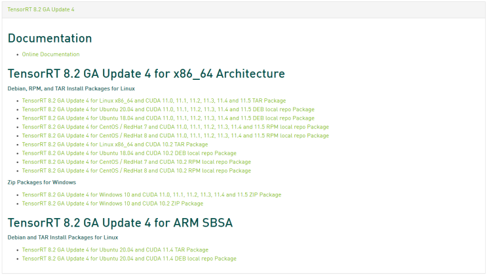
Task: Download Linux x86_64 CUDA 10.2 TAR Package
Action: click(x=115, y=144)
